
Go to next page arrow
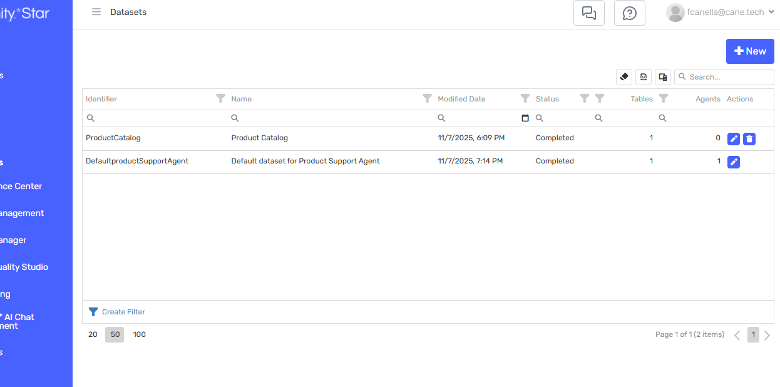tap(767, 335)
